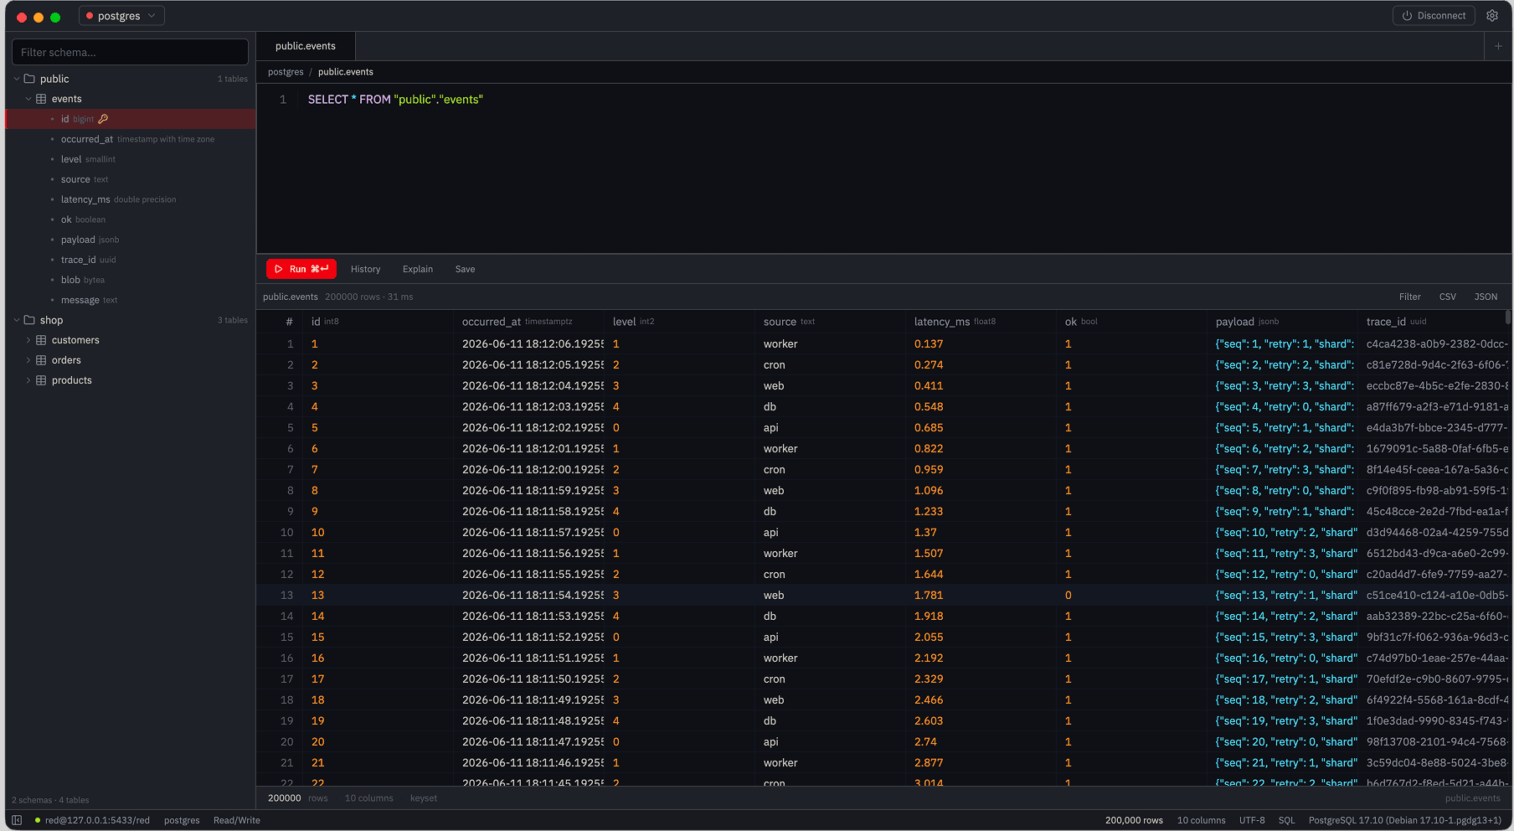This screenshot has height=831, width=1514.
Task: Open the settings gear icon
Action: click(x=1492, y=16)
